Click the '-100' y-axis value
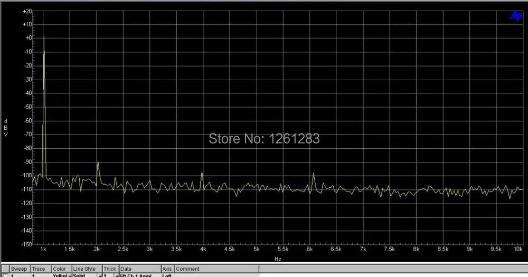The image size is (528, 277). click(27, 175)
